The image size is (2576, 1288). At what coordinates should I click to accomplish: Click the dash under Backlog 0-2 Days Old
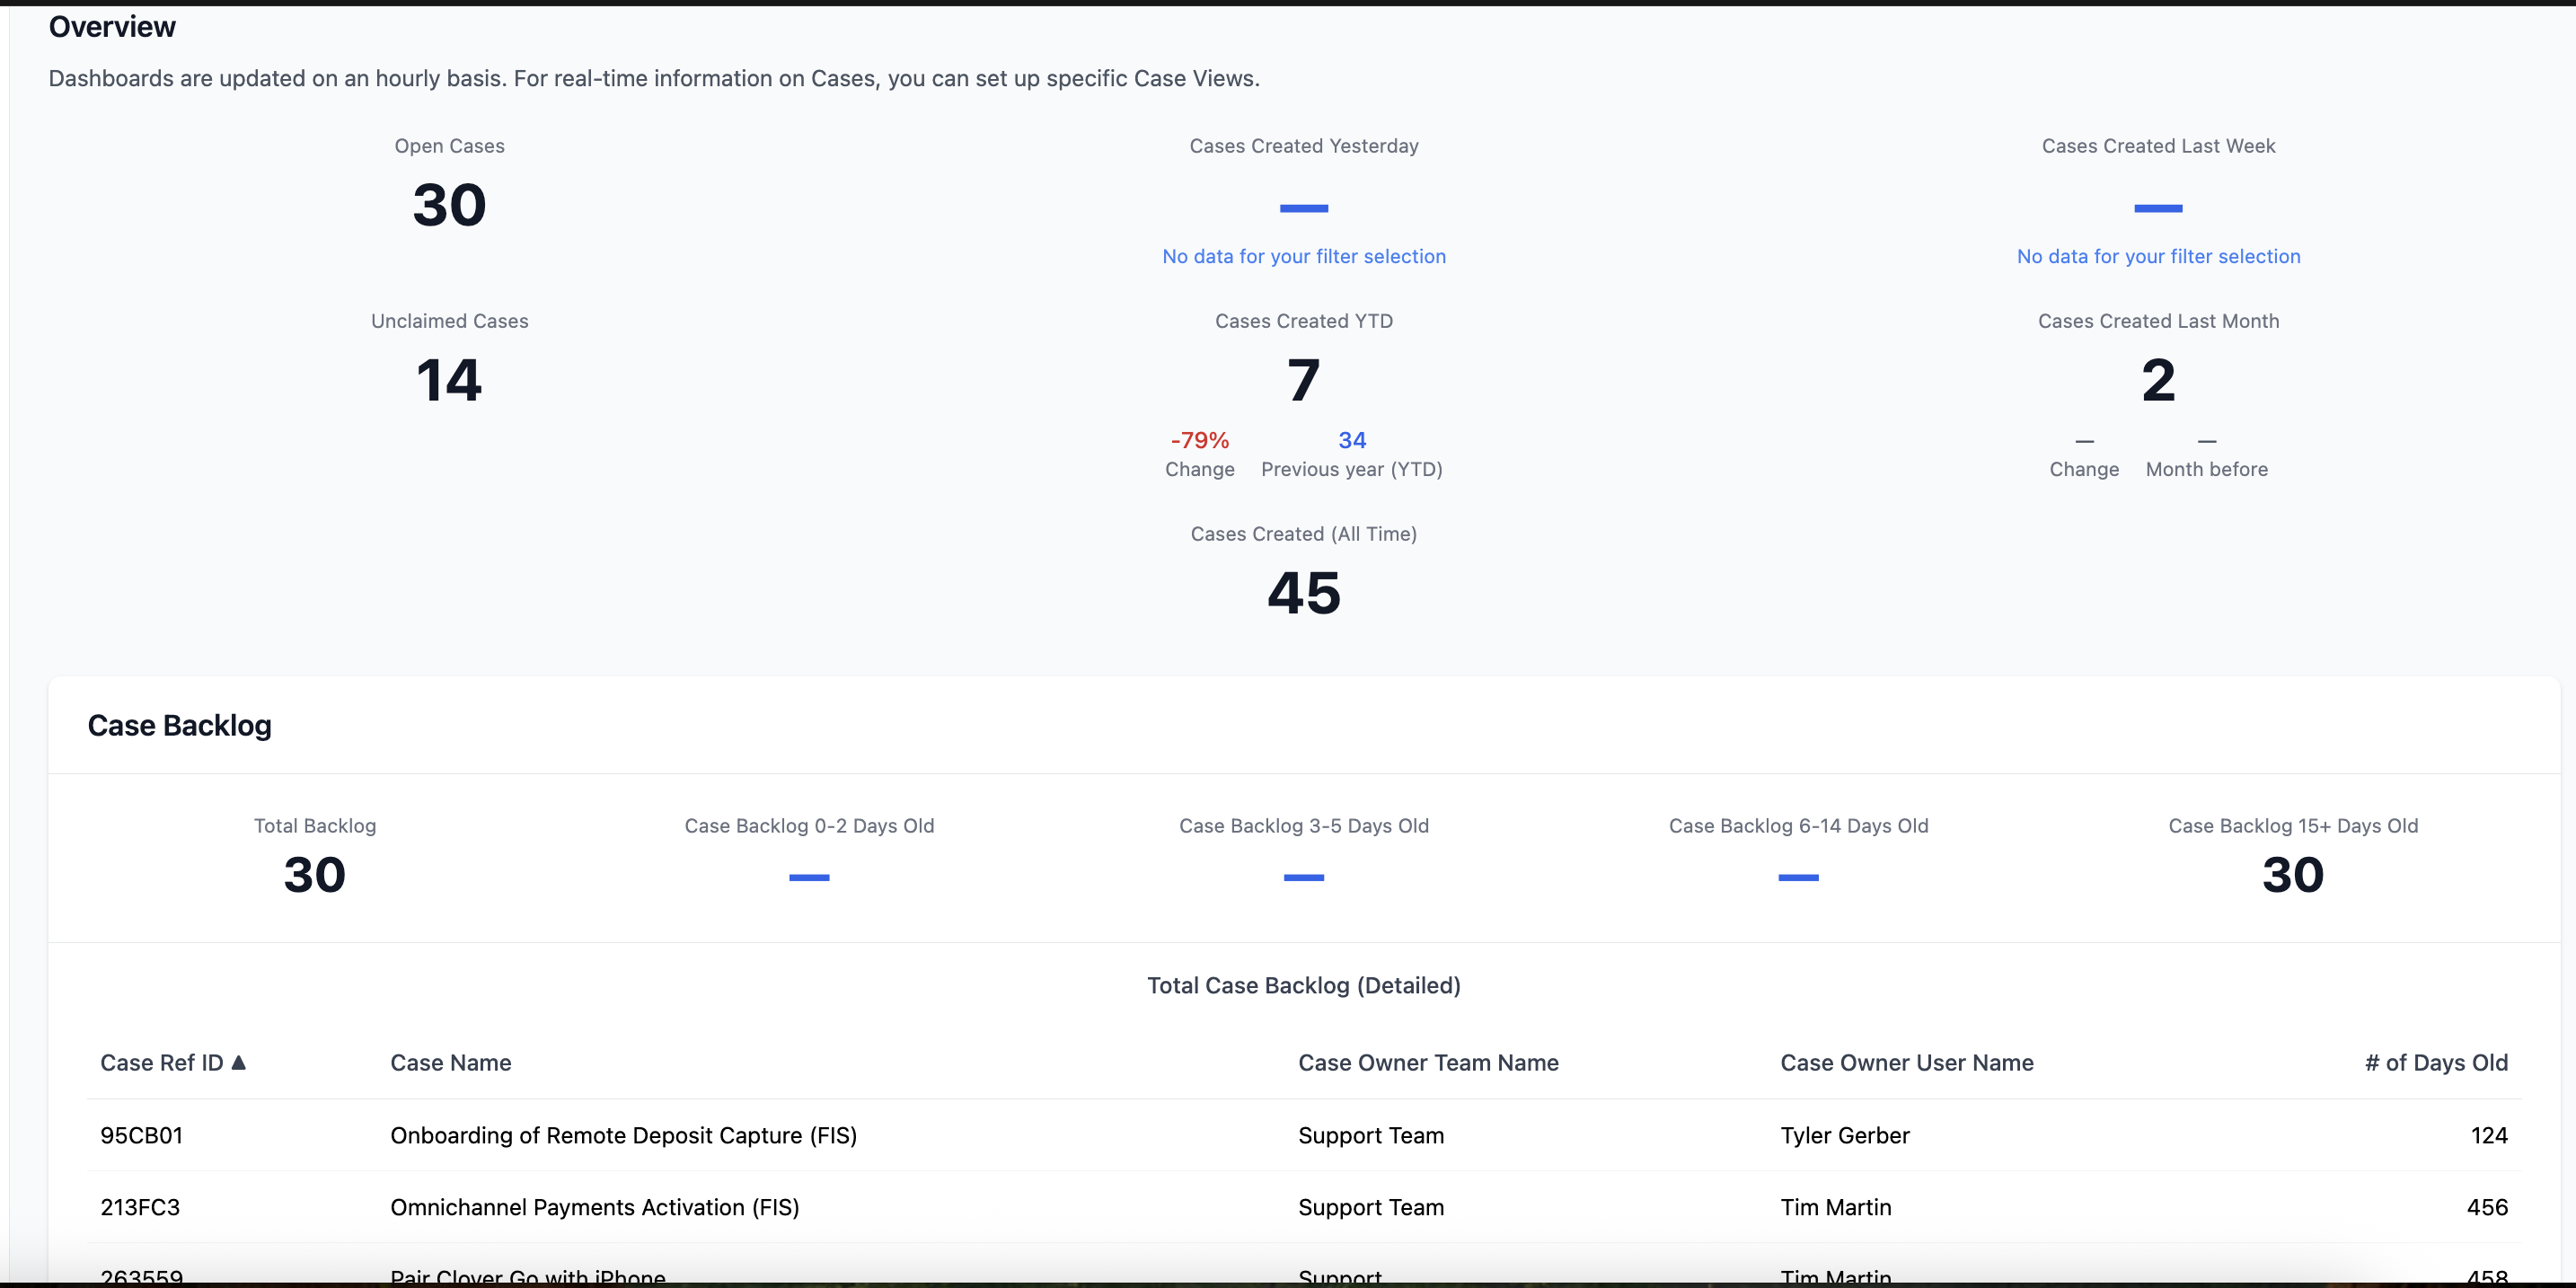808,877
